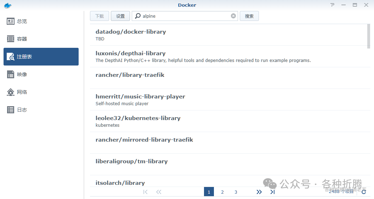The image size is (374, 199).
Task: Click the Self-hosted music player description
Action: [x=122, y=103]
